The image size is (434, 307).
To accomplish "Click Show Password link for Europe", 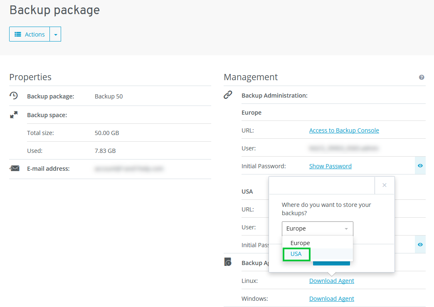I will pyautogui.click(x=330, y=166).
